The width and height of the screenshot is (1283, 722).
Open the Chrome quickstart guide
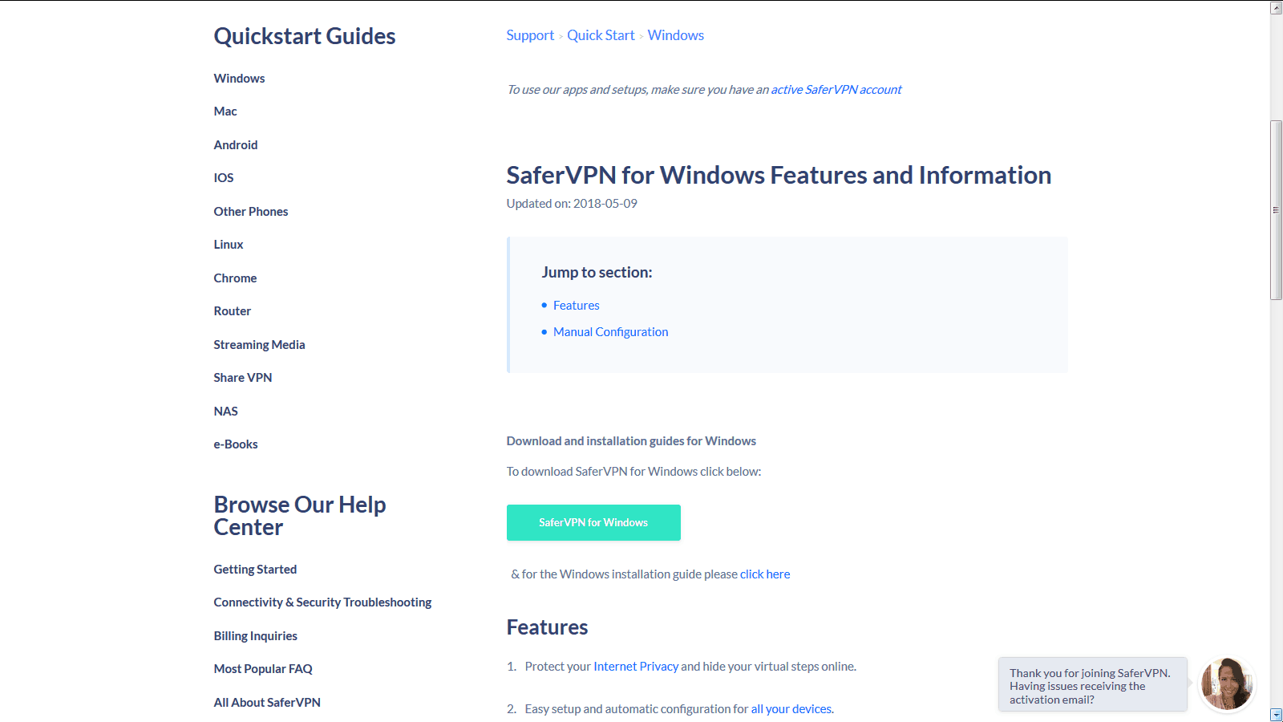click(235, 278)
